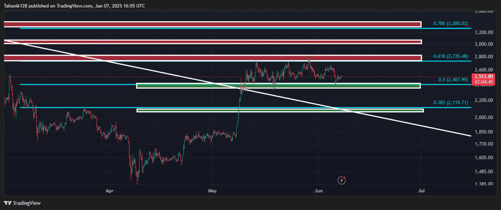Select the red resistance zone at the 0.618 fib level

click(x=212, y=58)
